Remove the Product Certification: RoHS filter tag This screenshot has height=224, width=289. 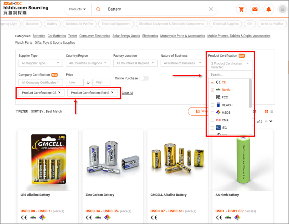112,92
